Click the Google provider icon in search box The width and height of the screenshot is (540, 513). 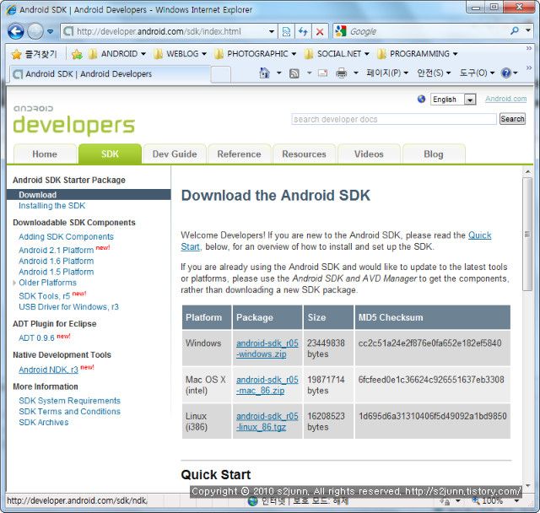click(340, 31)
